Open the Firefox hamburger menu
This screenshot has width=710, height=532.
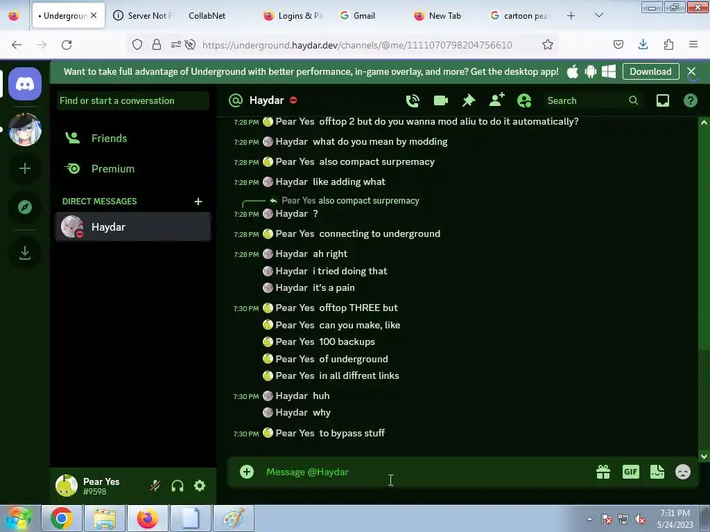tap(693, 44)
